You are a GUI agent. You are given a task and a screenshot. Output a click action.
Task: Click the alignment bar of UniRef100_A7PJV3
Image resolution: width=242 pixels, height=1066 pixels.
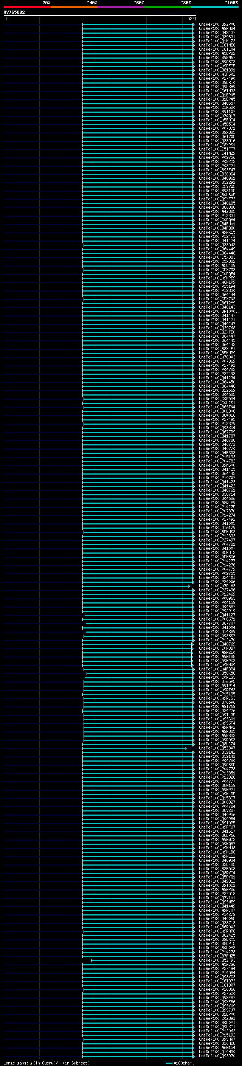[x=136, y=586]
